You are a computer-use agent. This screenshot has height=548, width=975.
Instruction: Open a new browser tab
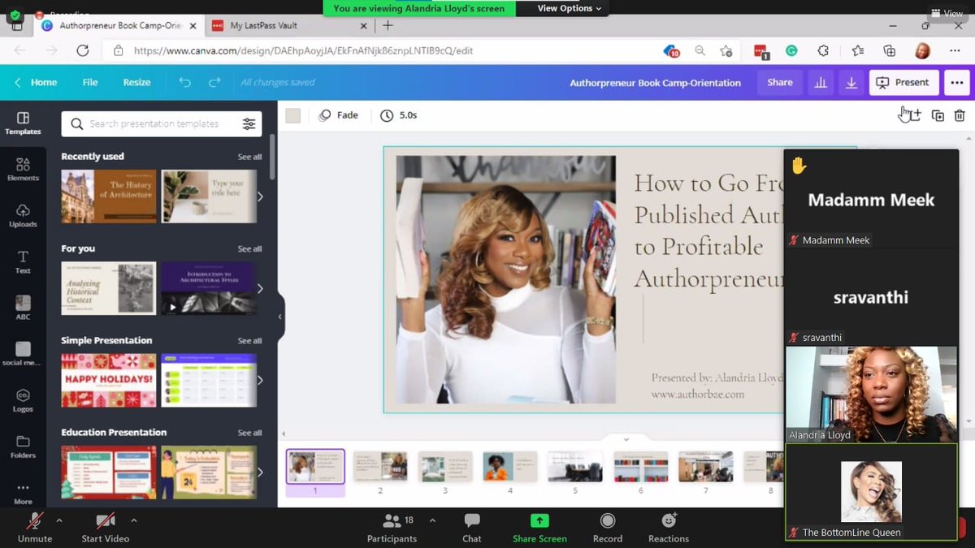click(388, 25)
